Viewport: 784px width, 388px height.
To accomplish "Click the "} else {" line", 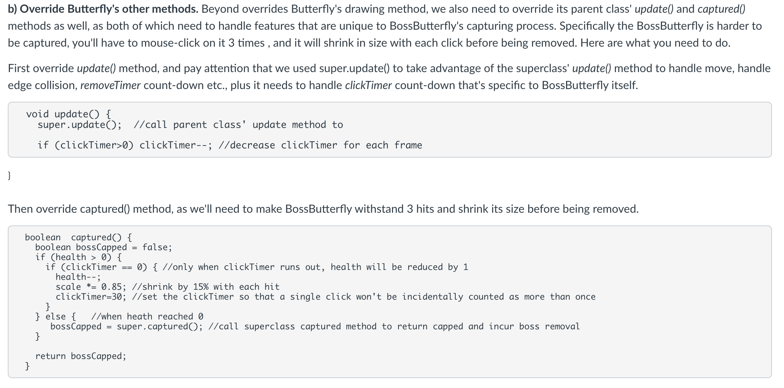I will coord(56,316).
